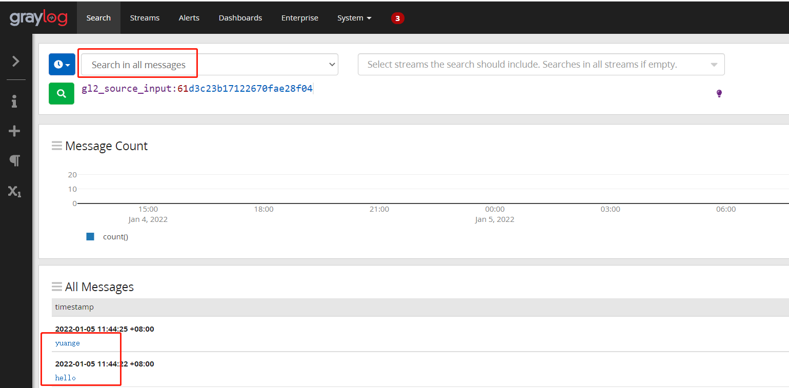The image size is (789, 388).
Task: Open the 'Search in all messages' time range selector
Action: click(x=210, y=65)
